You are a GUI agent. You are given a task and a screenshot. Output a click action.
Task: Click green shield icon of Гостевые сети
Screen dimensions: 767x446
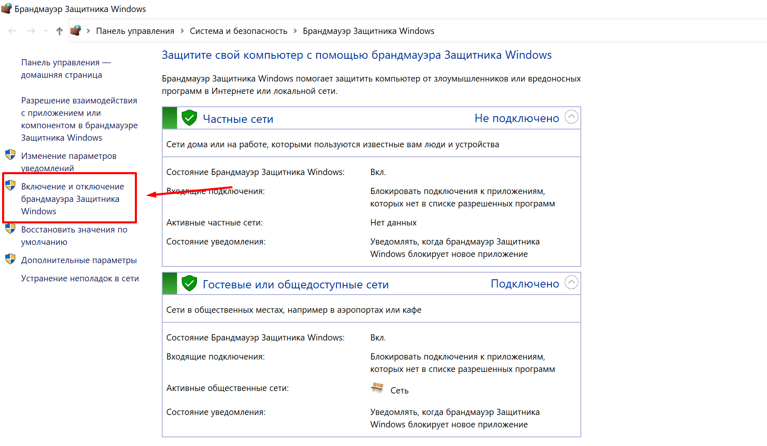(x=189, y=283)
